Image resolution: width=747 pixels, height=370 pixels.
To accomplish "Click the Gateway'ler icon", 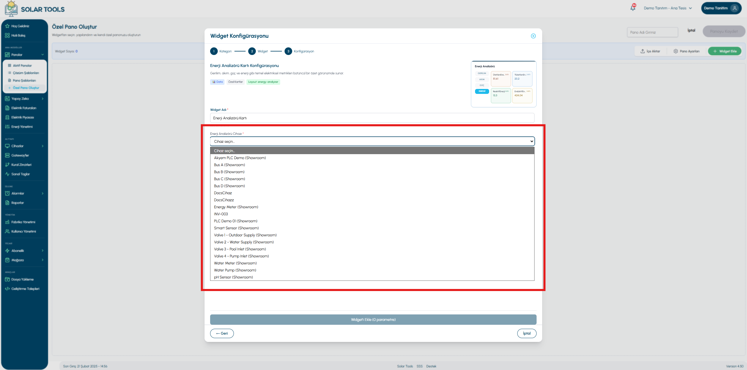I will point(7,155).
